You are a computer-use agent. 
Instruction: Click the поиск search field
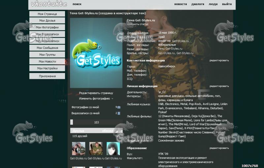click(77, 4)
